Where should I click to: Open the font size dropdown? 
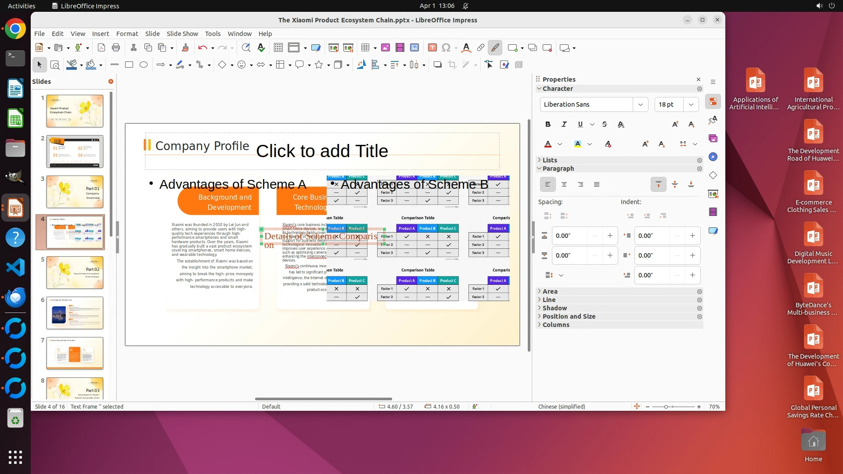[691, 104]
